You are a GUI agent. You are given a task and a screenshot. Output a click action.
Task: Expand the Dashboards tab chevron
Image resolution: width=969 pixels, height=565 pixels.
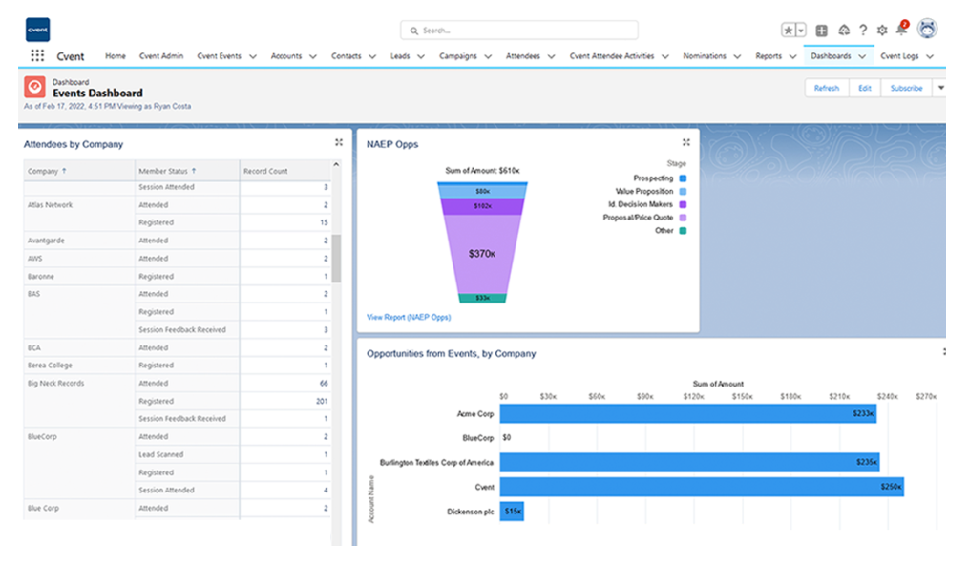pyautogui.click(x=862, y=56)
